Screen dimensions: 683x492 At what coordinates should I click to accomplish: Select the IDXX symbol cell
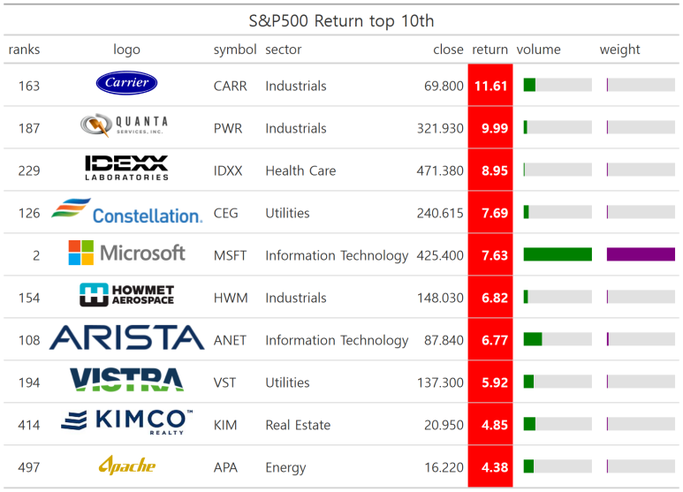coord(228,170)
